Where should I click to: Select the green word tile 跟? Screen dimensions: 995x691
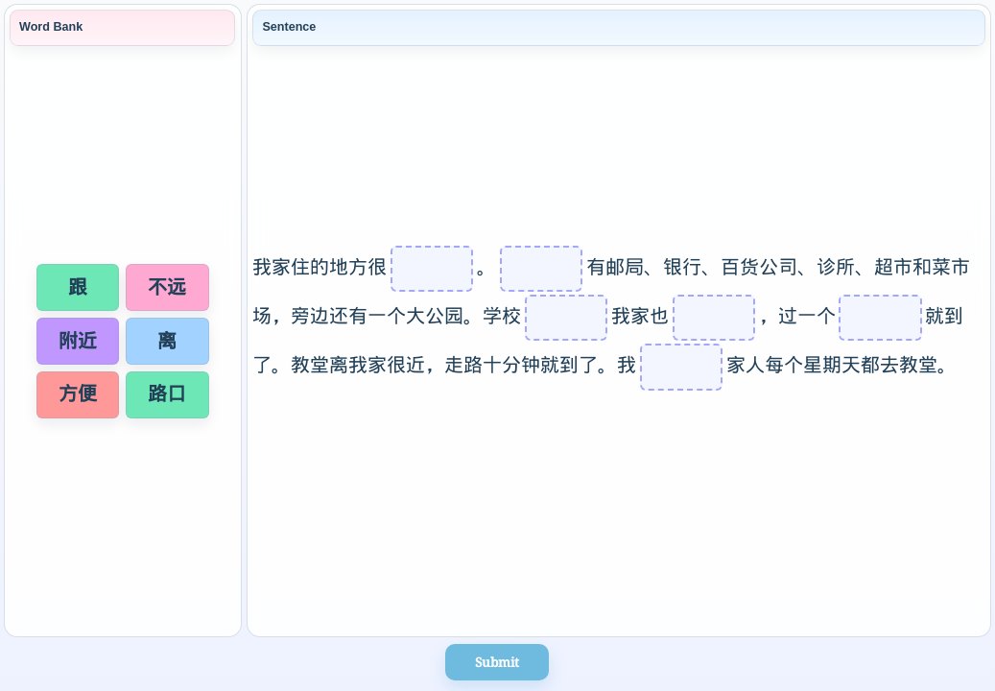pyautogui.click(x=78, y=288)
